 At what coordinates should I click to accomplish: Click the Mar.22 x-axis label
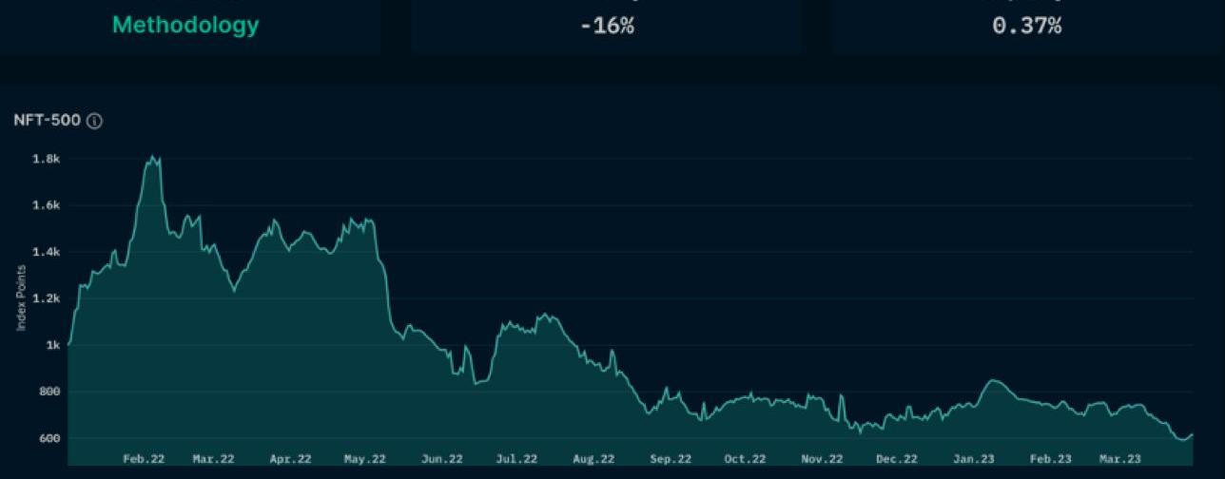click(x=213, y=459)
